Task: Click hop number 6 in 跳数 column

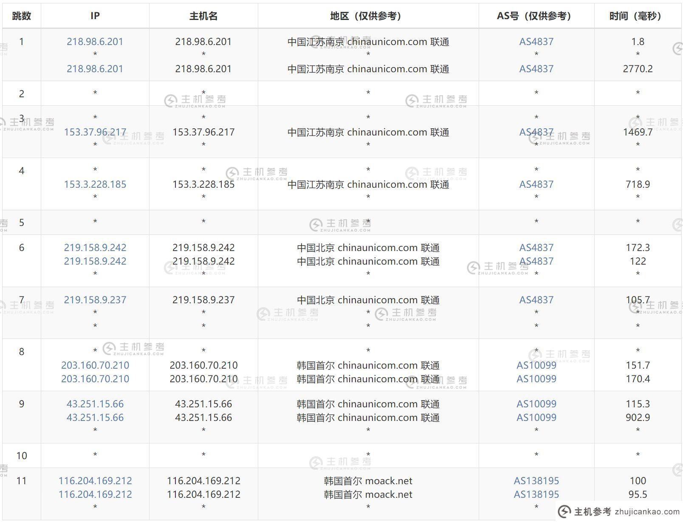Action: pos(22,248)
